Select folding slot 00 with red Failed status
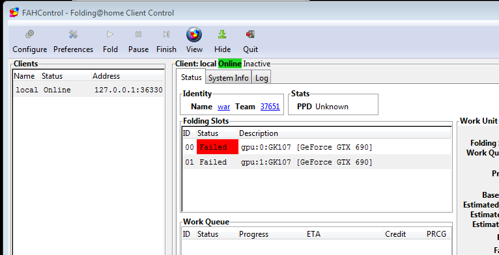499x255 pixels. [317, 147]
